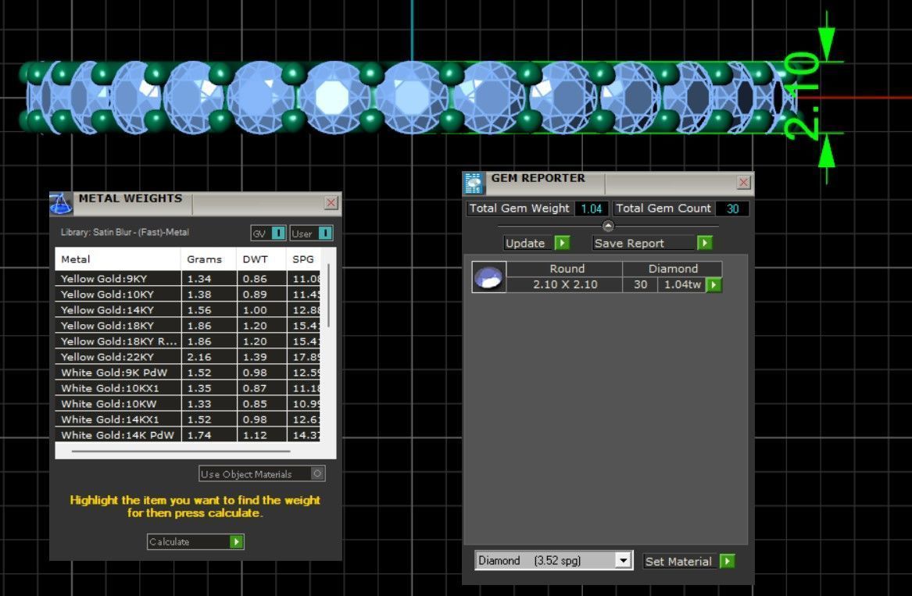
Task: Select the Yellow Gold:14KY row
Action: (x=188, y=310)
